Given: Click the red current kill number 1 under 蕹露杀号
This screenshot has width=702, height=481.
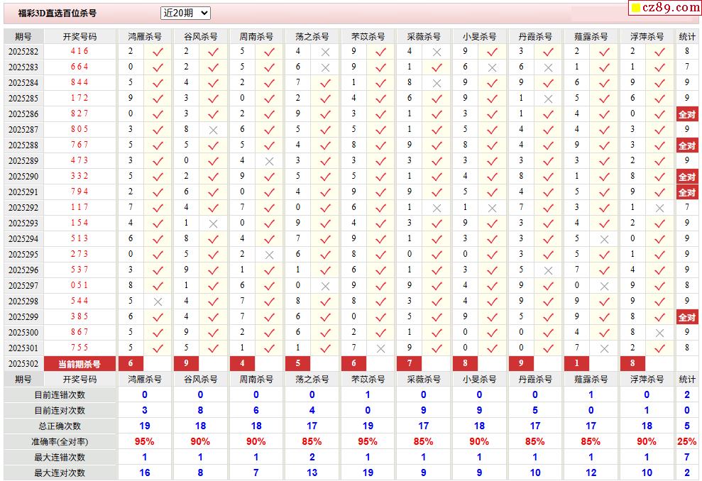Looking at the screenshot, I should [576, 364].
